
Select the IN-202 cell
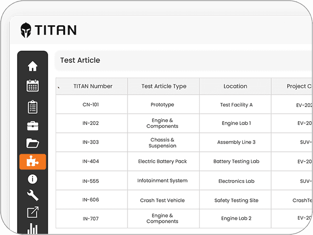92,123
